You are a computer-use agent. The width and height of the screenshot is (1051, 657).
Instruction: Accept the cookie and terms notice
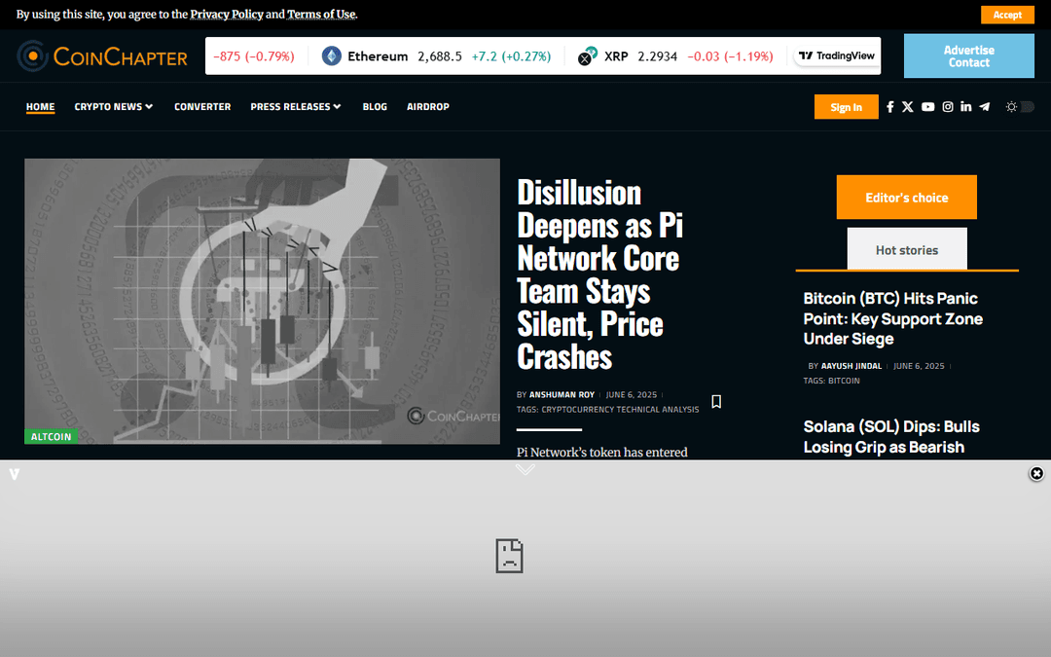pos(1007,15)
